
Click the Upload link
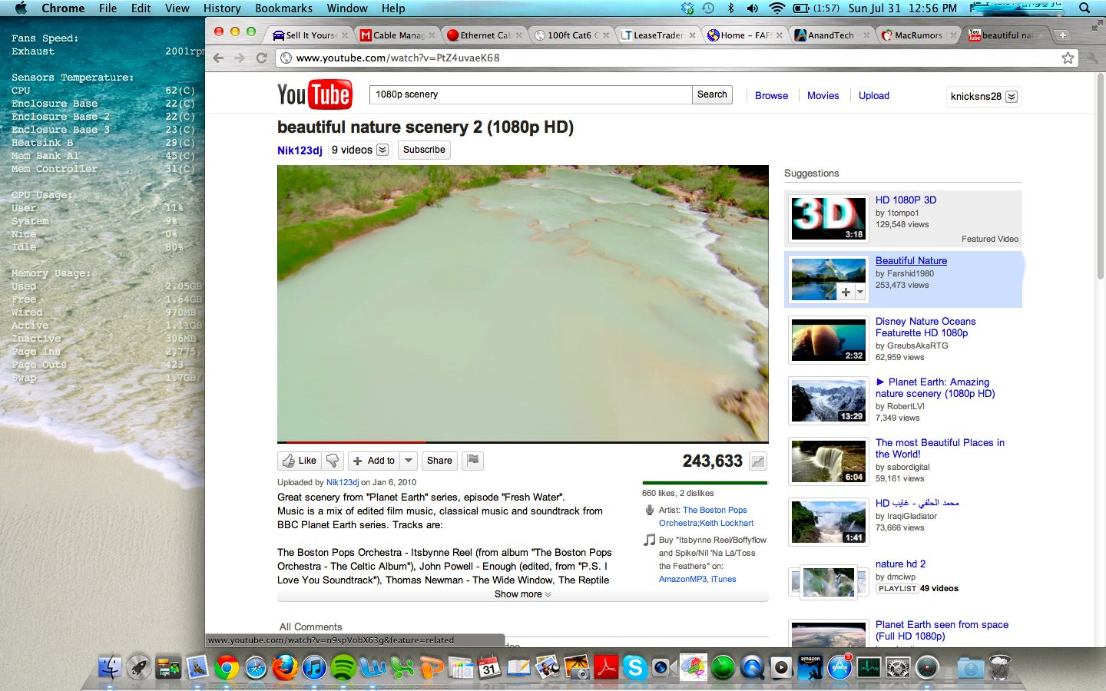pyautogui.click(x=874, y=96)
